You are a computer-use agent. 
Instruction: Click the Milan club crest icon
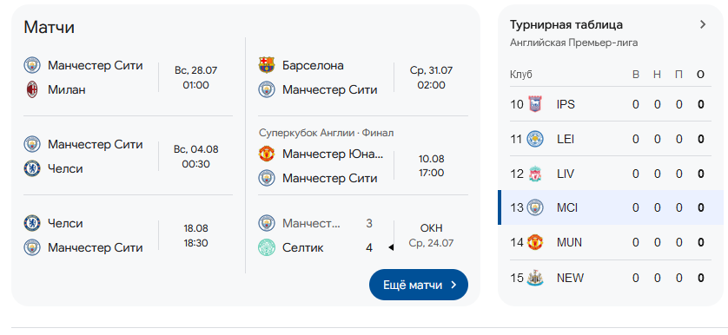coord(32,89)
